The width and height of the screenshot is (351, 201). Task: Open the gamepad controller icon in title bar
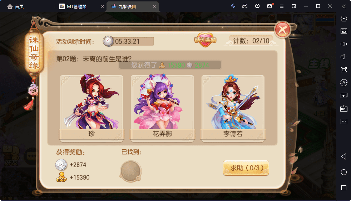click(245, 6)
